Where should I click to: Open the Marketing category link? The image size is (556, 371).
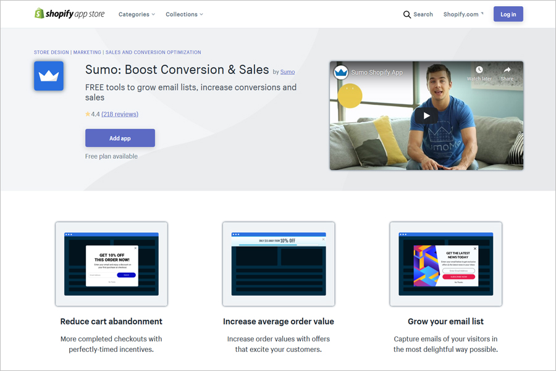[x=87, y=52]
